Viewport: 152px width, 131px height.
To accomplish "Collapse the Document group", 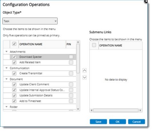I will click(6, 79).
